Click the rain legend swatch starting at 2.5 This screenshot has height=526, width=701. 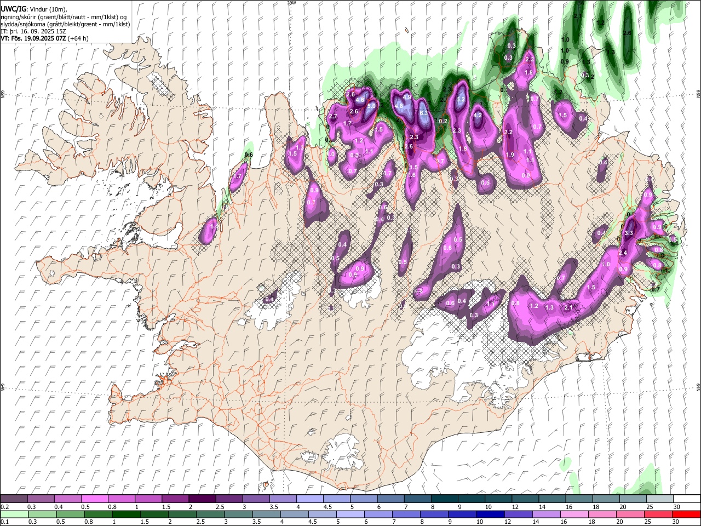[210, 514]
